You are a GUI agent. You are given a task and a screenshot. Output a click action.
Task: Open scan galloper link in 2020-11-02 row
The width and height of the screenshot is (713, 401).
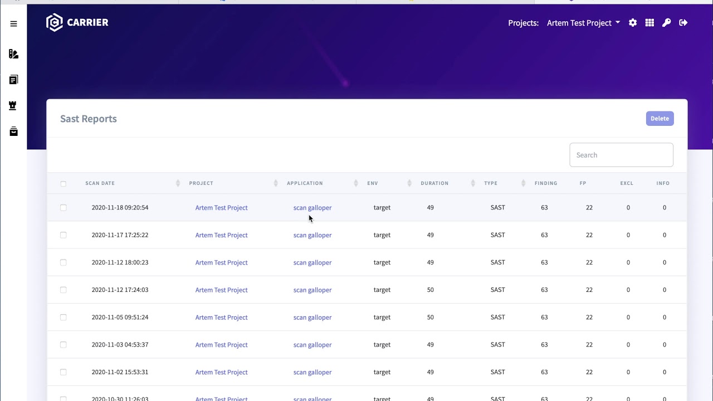(x=312, y=372)
